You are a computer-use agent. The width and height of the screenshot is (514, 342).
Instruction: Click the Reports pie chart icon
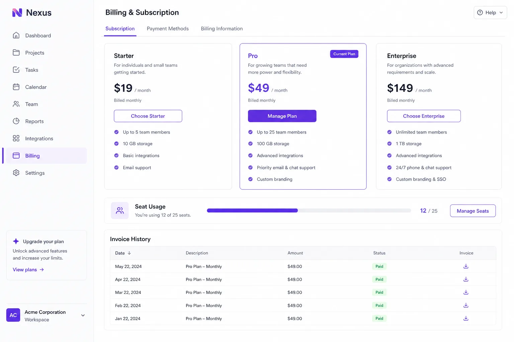point(16,121)
